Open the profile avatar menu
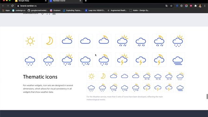Image resolution: width=208 pixels, height=117 pixels. tap(200, 6)
